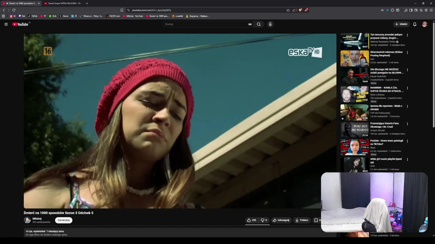Go to YouTube home via logo
Image resolution: width=435 pixels, height=244 pixels.
[21, 24]
